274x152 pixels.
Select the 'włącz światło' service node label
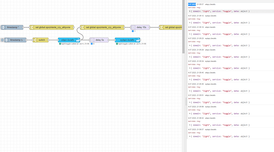coord(68,40)
